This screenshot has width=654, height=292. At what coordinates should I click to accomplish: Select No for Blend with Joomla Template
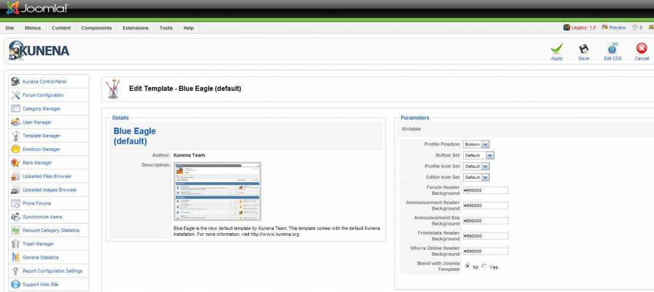pyautogui.click(x=468, y=266)
